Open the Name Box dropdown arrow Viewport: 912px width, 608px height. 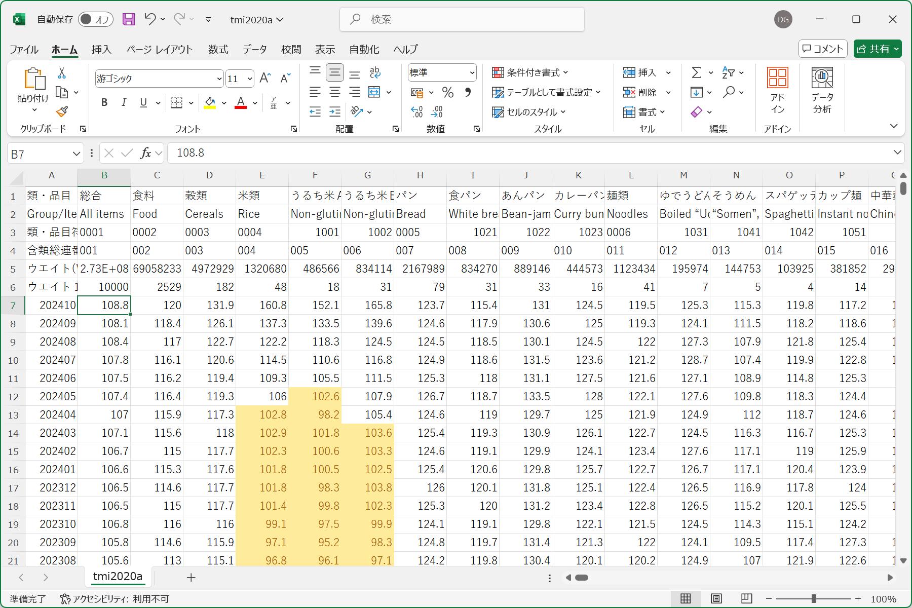coord(76,154)
